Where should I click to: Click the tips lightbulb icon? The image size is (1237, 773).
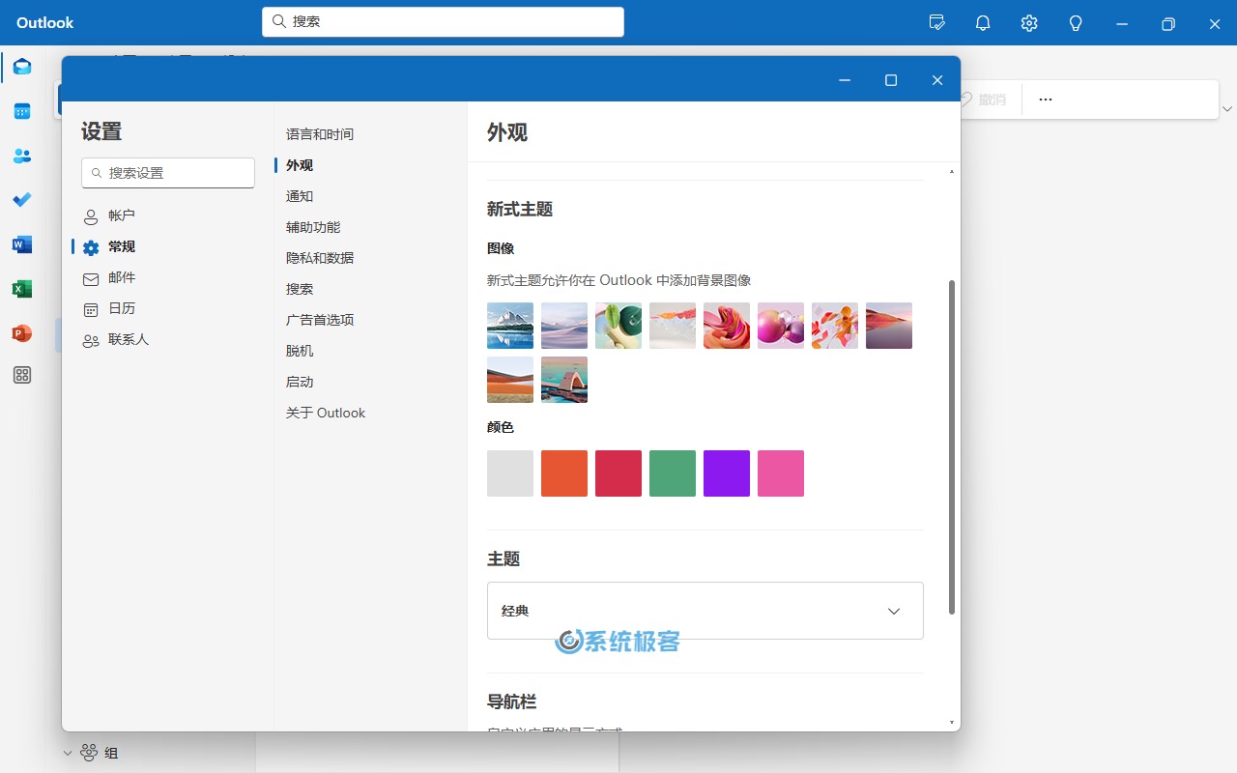1076,23
